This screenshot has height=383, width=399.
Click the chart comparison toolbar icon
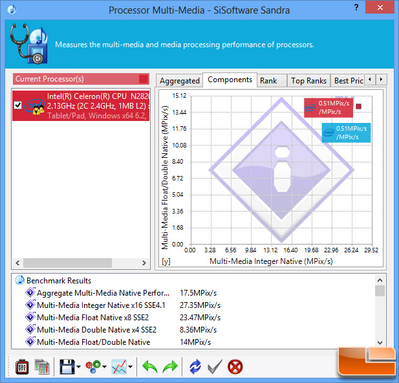click(x=42, y=367)
